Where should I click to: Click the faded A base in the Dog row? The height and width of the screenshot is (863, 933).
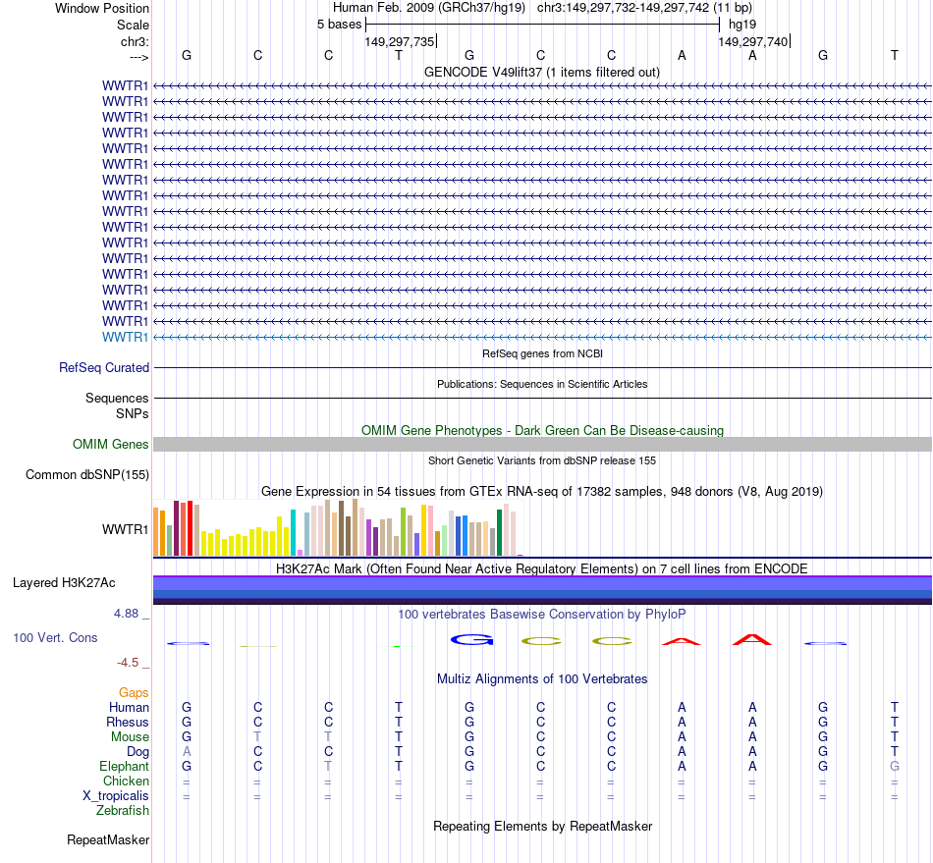tap(187, 752)
